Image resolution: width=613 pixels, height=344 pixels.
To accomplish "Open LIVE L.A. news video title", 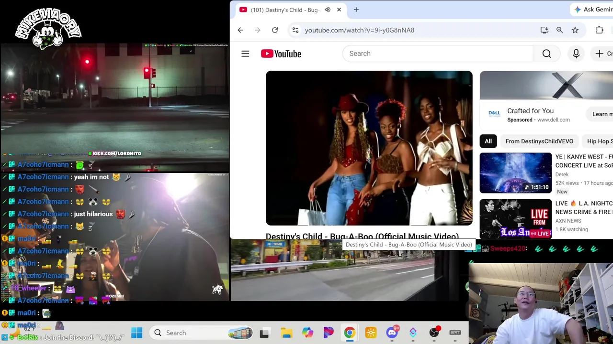I will click(584, 207).
